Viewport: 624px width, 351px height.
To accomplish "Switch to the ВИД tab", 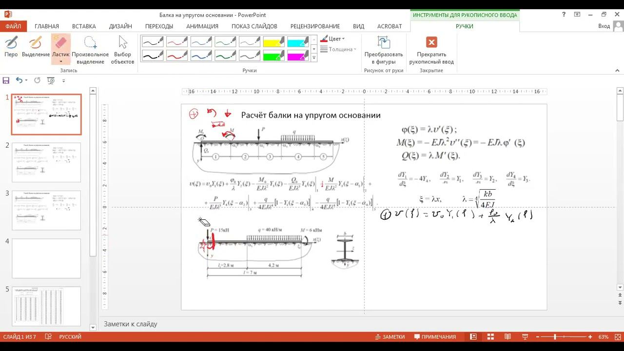I will (358, 26).
